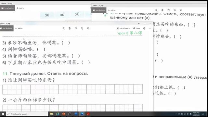This screenshot has height=117, width=208.
Task: Click Delete icon in 64.jpg window
Action: (162, 10)
